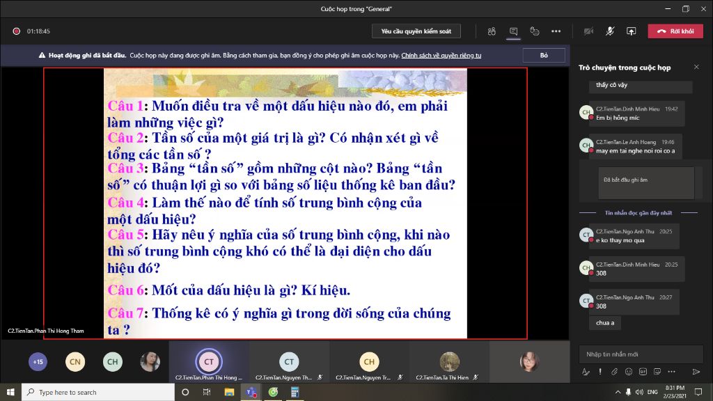Toggle the meeting chat panel icon

tap(513, 31)
